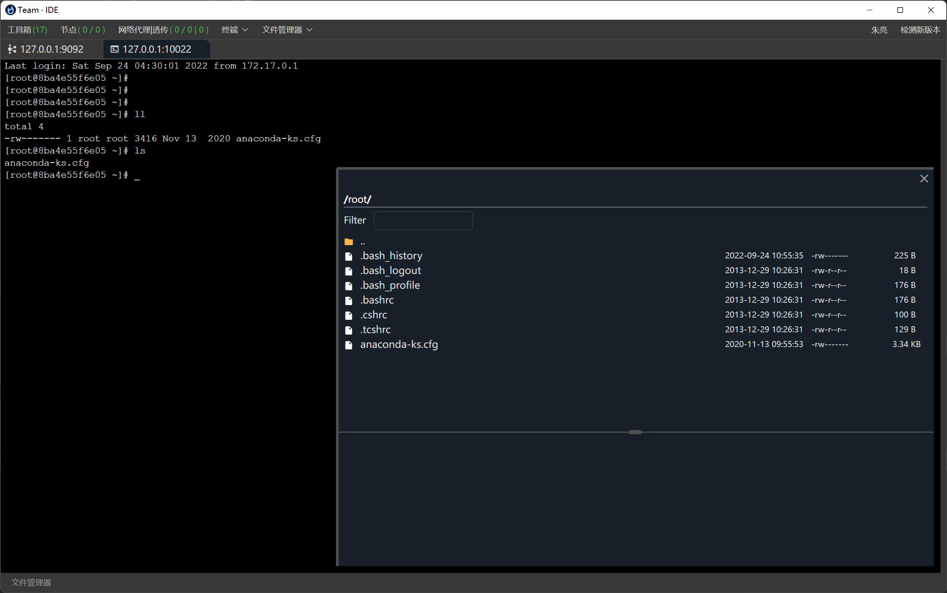Open the 节点 menu

click(x=83, y=30)
